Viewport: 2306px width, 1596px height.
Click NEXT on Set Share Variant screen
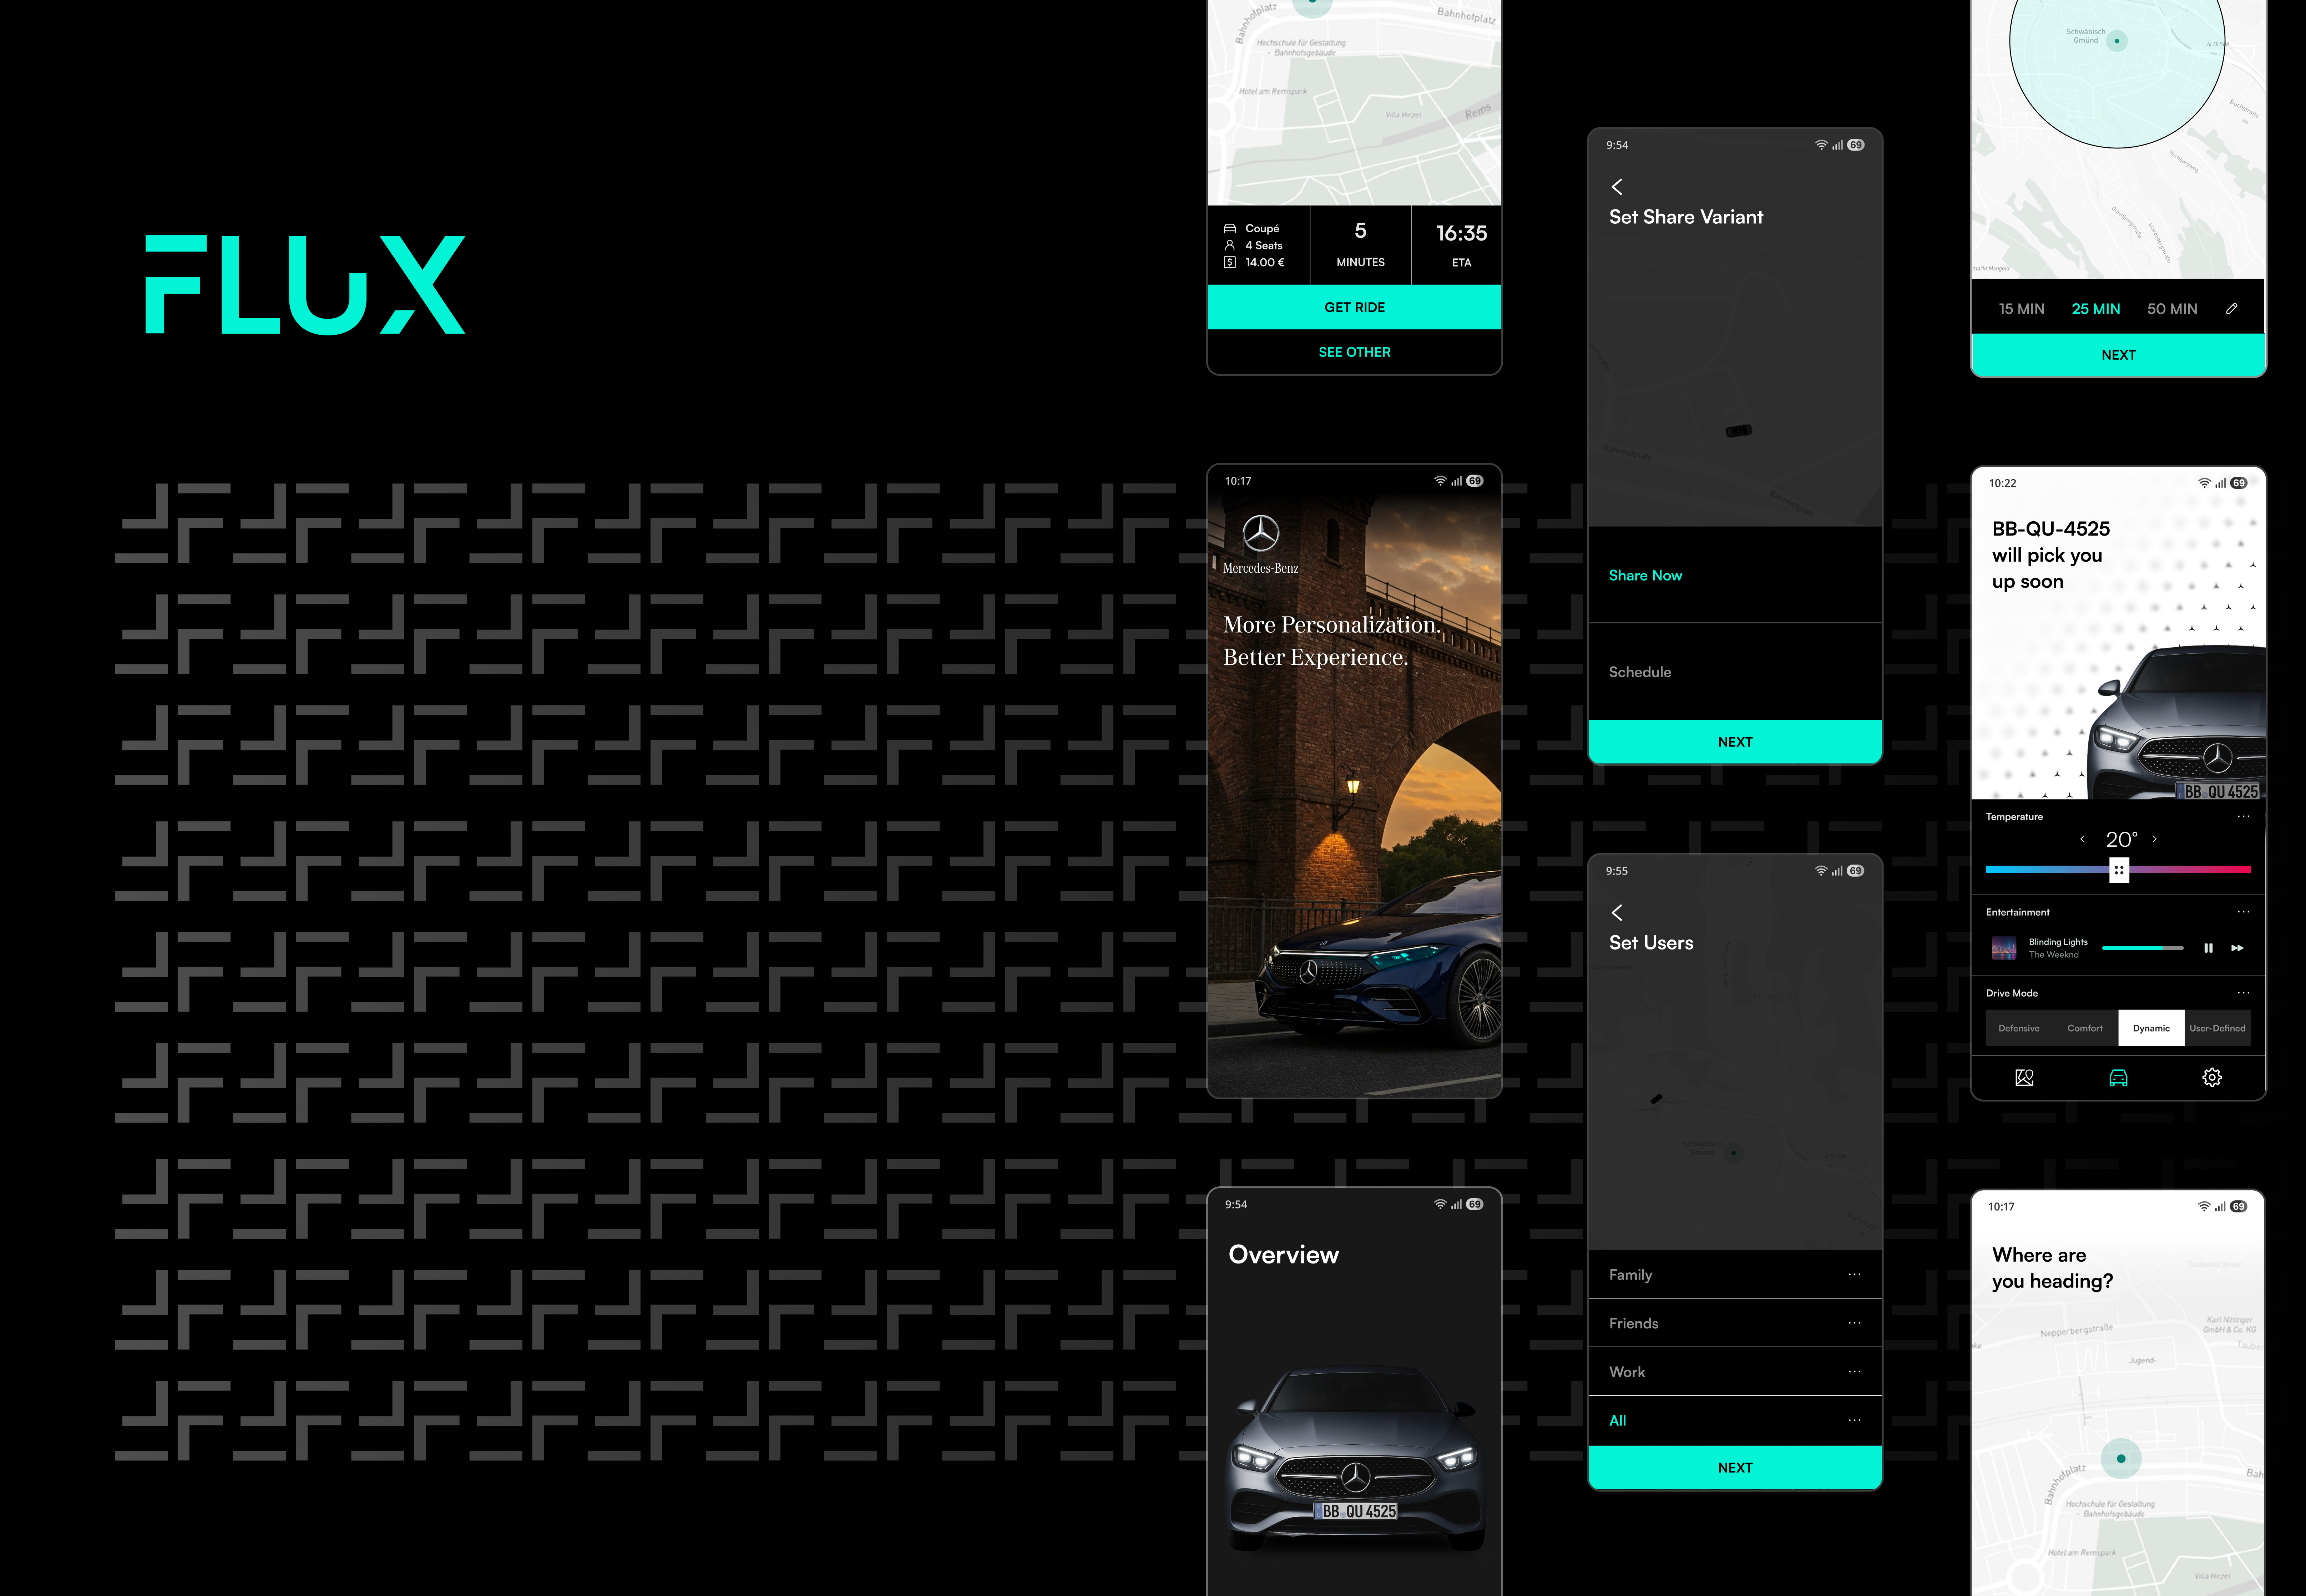1735,742
